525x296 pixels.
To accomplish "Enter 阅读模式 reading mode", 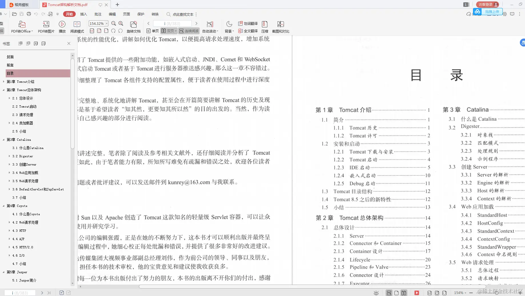I will click(77, 27).
